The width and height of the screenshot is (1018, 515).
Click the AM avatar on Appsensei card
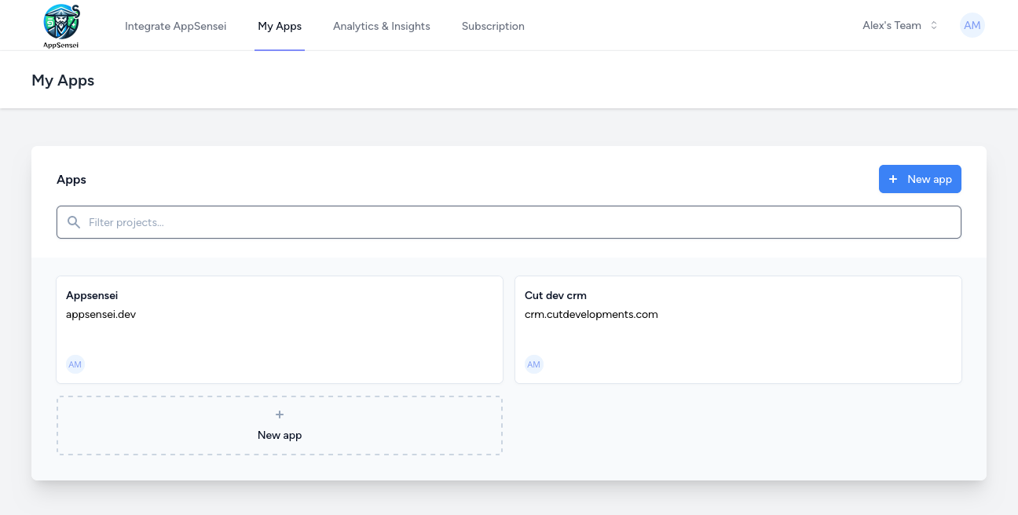[75, 364]
